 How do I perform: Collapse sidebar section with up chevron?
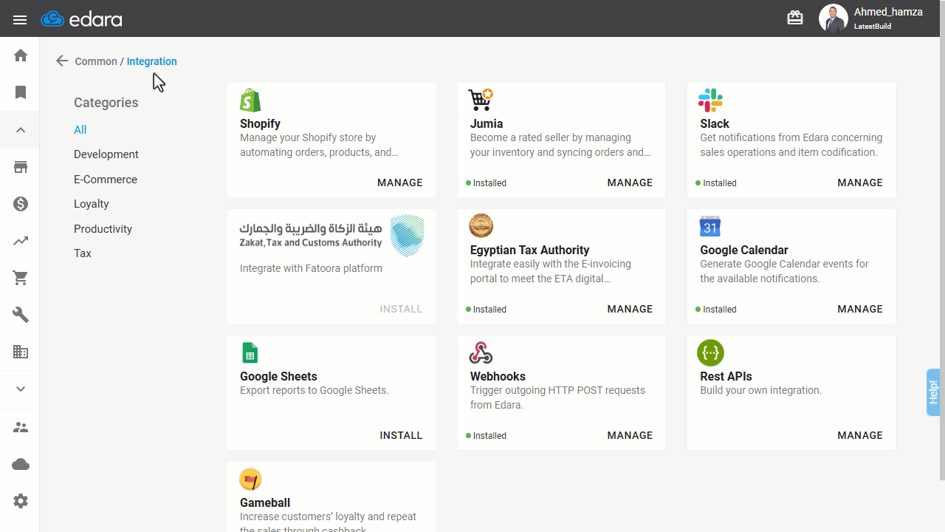tap(21, 130)
